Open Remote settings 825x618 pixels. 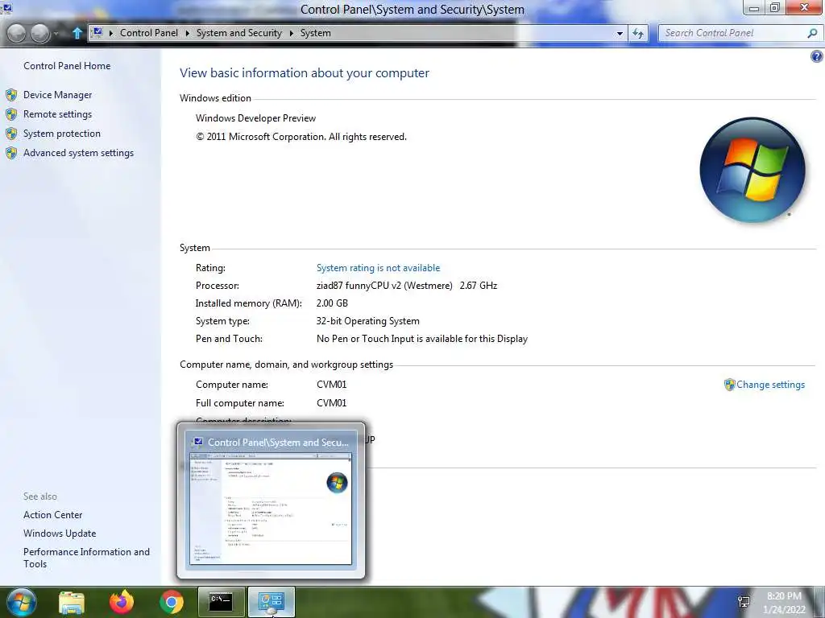57,114
